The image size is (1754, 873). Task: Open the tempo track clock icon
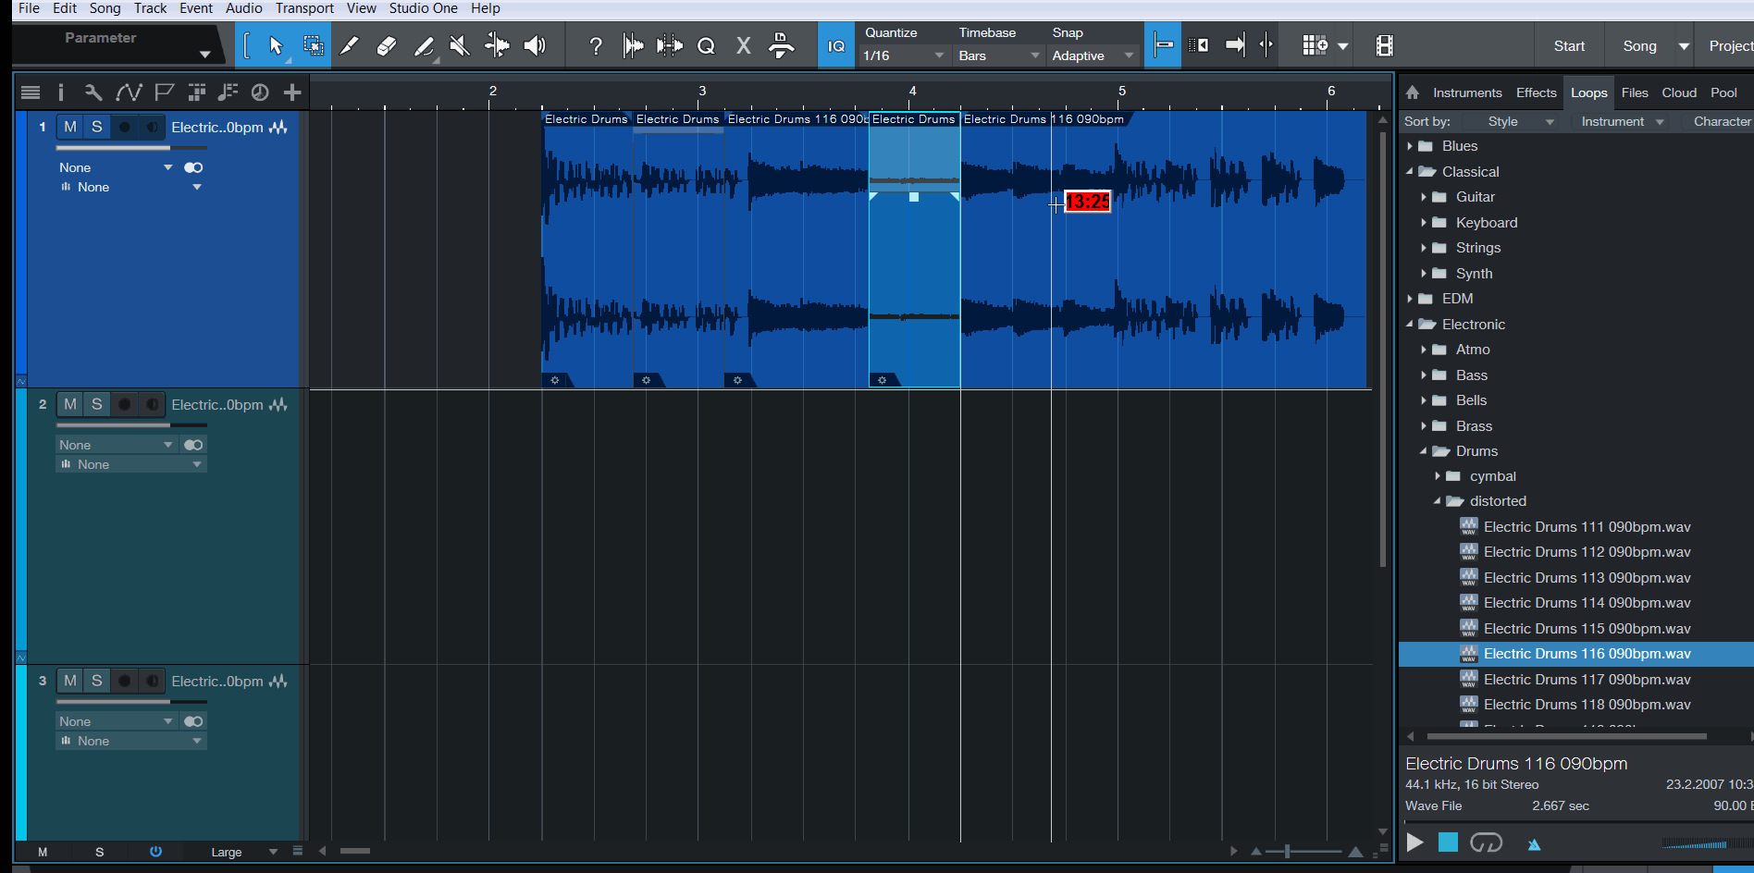coord(260,92)
